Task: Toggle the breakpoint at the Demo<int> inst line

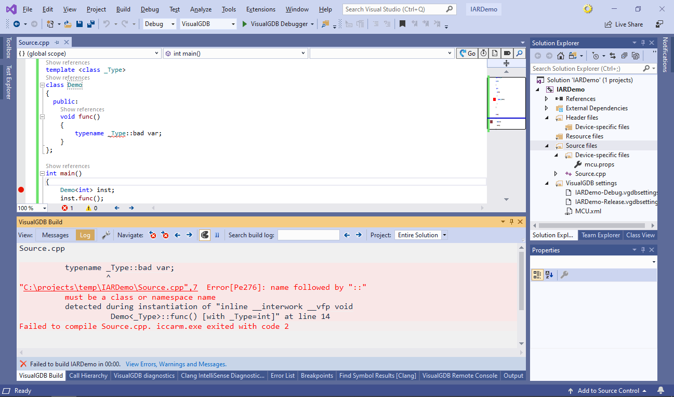Action: (21, 190)
